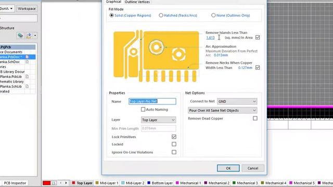The image size is (333, 187).
Task: Click the project search field in Projects panel
Action: point(19,19)
